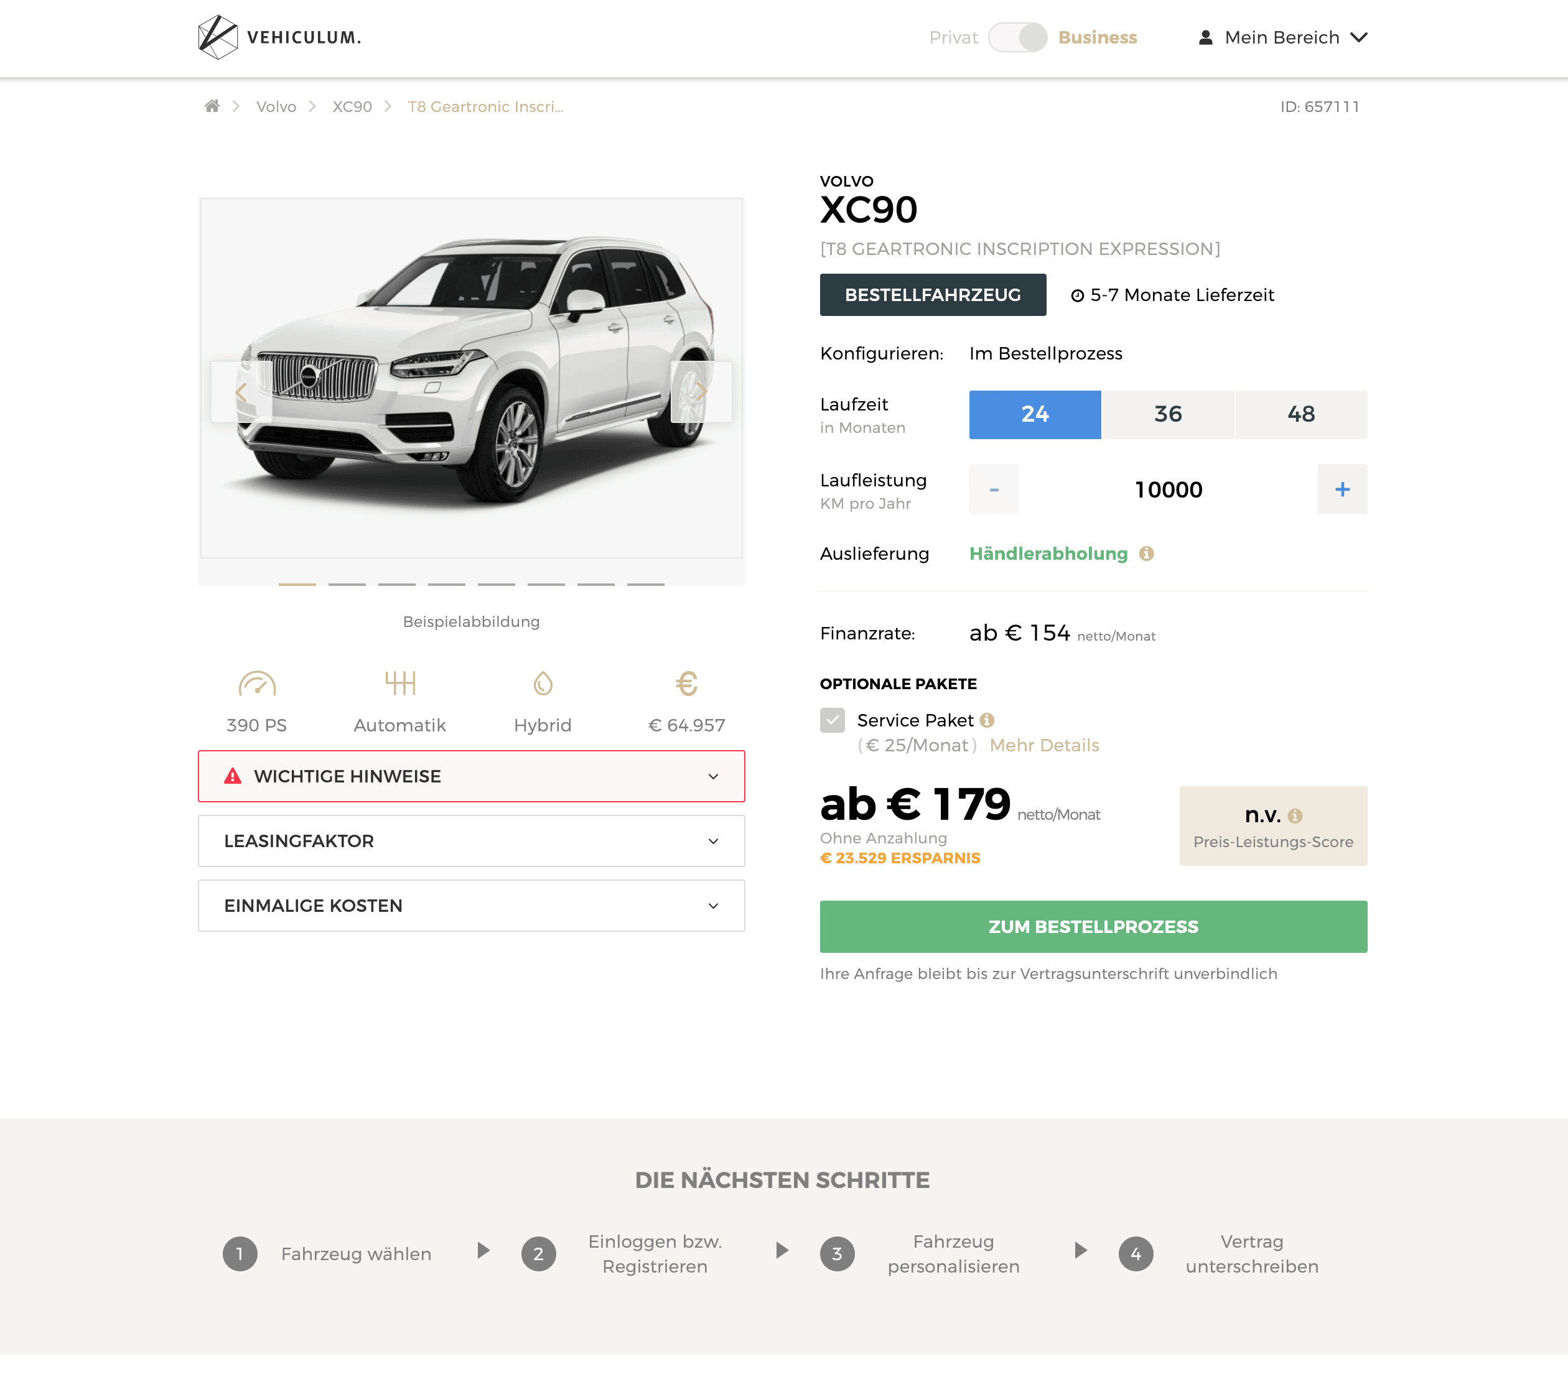1568x1392 pixels.
Task: Toggle the Service Paket checkbox
Action: (x=833, y=720)
